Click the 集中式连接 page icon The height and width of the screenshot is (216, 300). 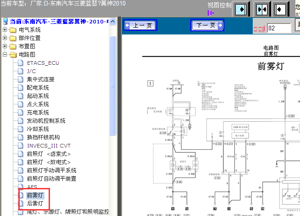(21, 80)
